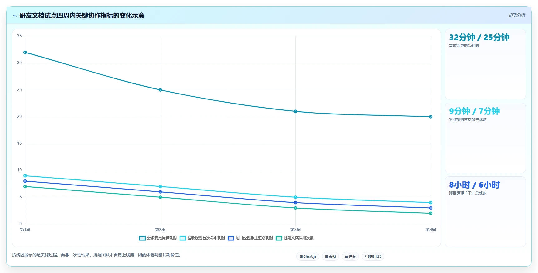Viewport: 538px width, 273px height.
Task: Click the 数据卡片 tag
Action: point(373,256)
